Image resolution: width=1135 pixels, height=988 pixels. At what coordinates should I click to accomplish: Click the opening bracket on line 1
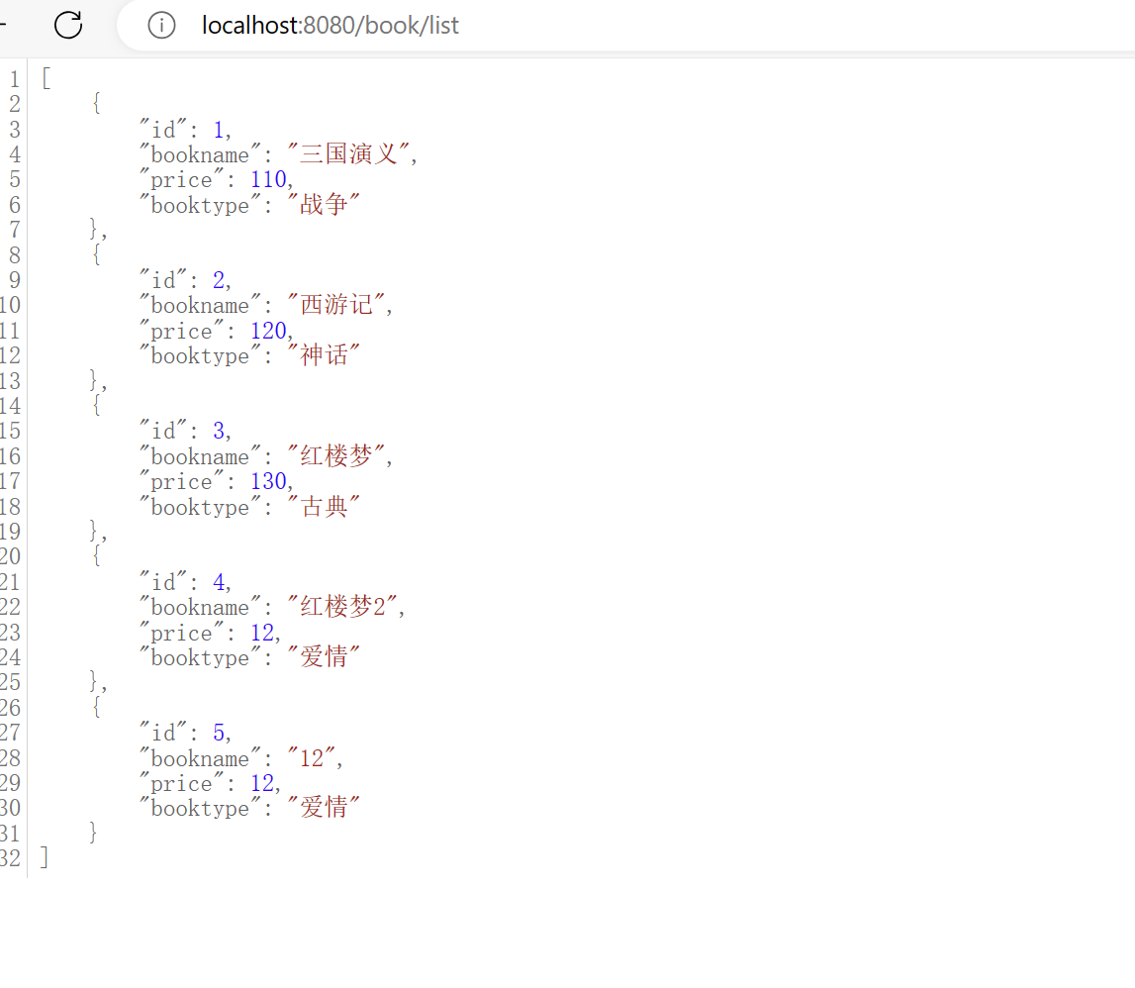pos(47,78)
